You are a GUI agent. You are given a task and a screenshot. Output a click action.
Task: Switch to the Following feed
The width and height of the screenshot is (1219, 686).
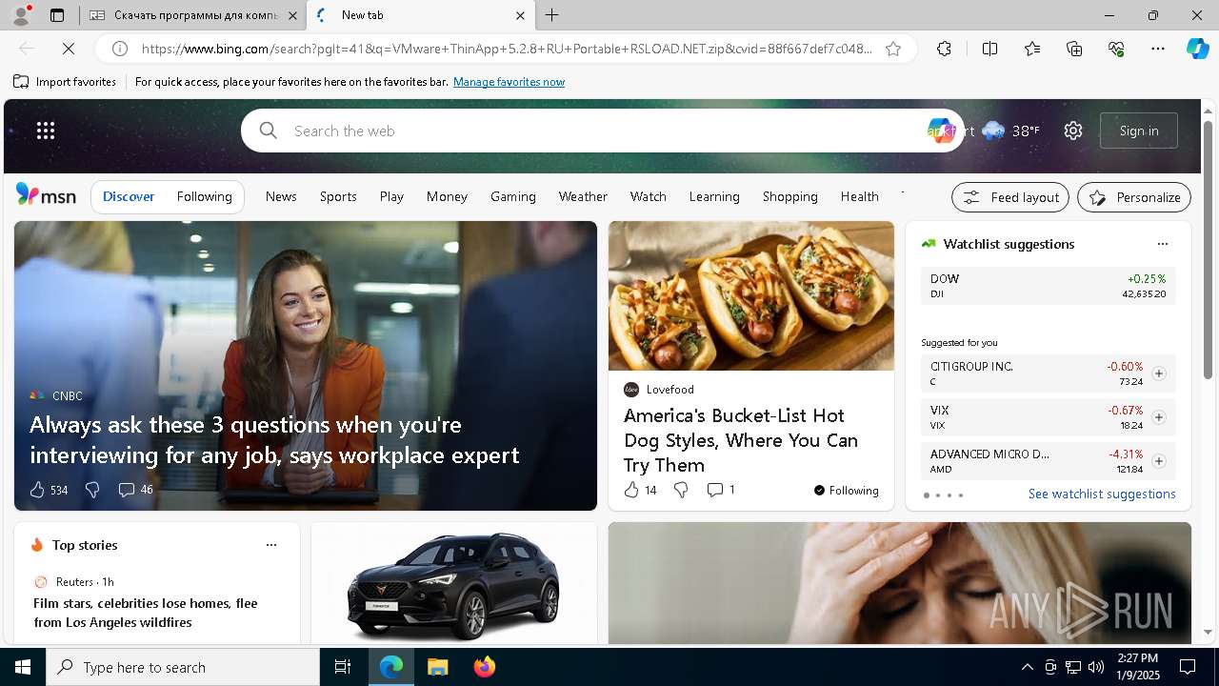tap(205, 196)
